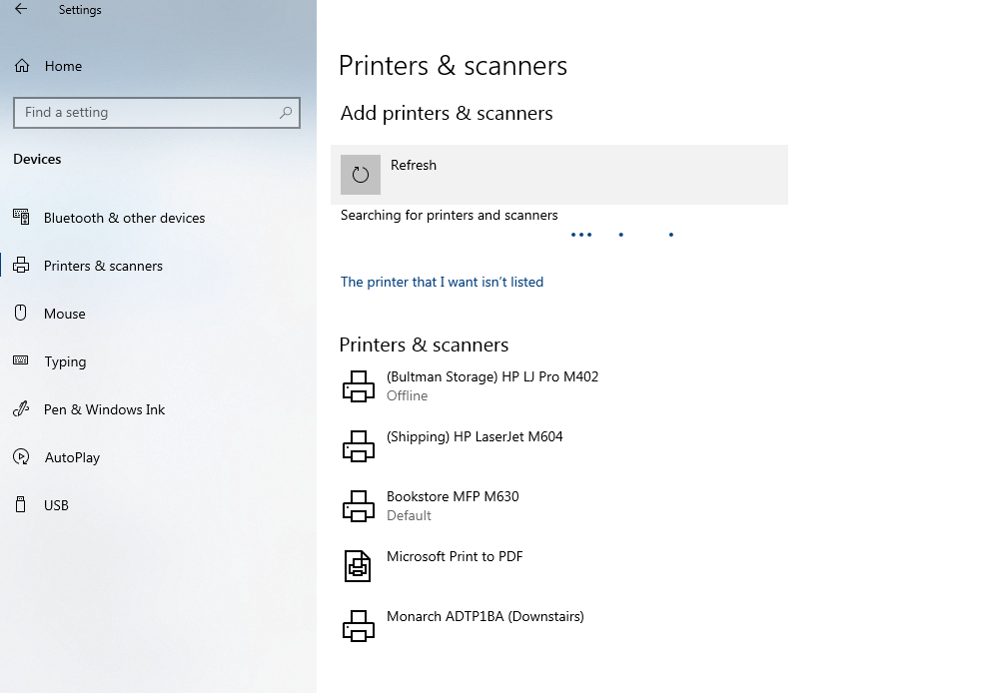Click the search magnifier icon
Screen dimensions: 983x693
point(286,113)
